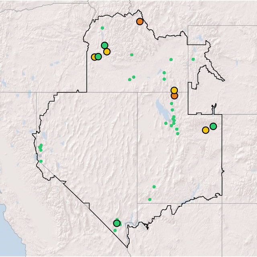The height and width of the screenshot is (257, 257).
Task: Click the lone small green dot east of the northwestern yellow markers
Action: click(x=132, y=55)
